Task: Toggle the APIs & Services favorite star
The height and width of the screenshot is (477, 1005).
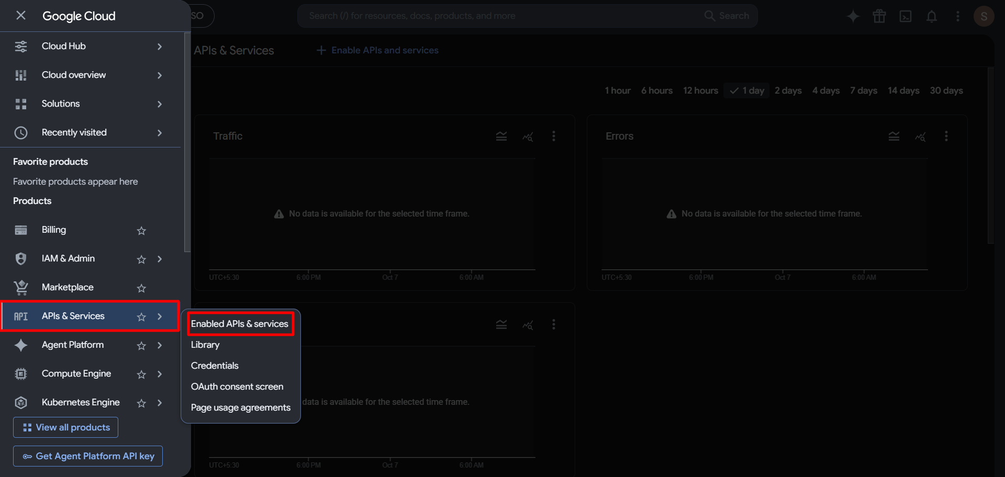Action: point(141,317)
